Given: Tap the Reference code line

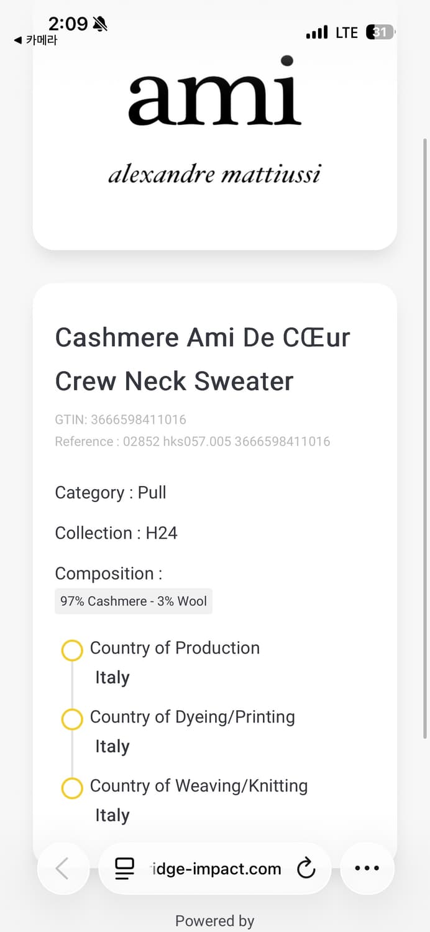Looking at the screenshot, I should coord(193,442).
